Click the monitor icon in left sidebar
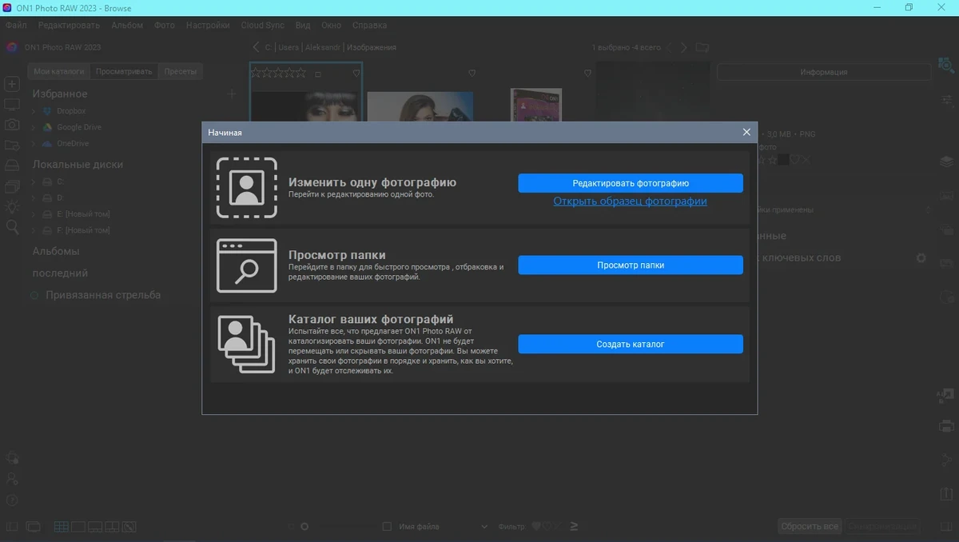Image resolution: width=959 pixels, height=542 pixels. coord(12,105)
